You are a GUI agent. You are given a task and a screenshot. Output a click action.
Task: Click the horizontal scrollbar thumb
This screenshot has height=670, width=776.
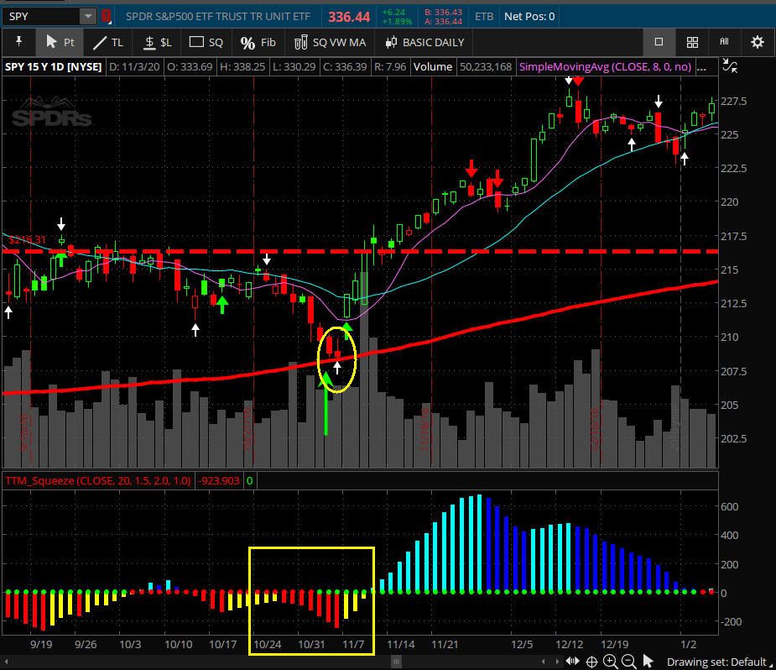[397, 662]
